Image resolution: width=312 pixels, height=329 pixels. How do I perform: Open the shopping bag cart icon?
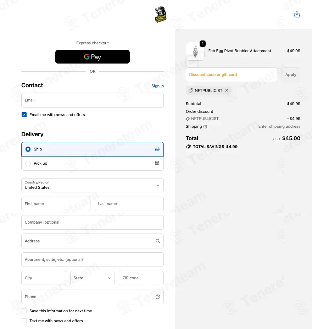pos(297,15)
